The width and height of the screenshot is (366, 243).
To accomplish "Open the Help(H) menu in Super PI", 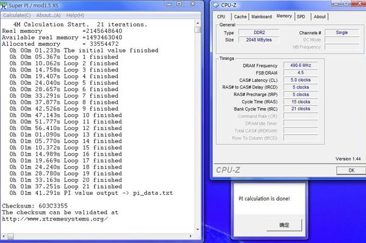I will pyautogui.click(x=75, y=15).
